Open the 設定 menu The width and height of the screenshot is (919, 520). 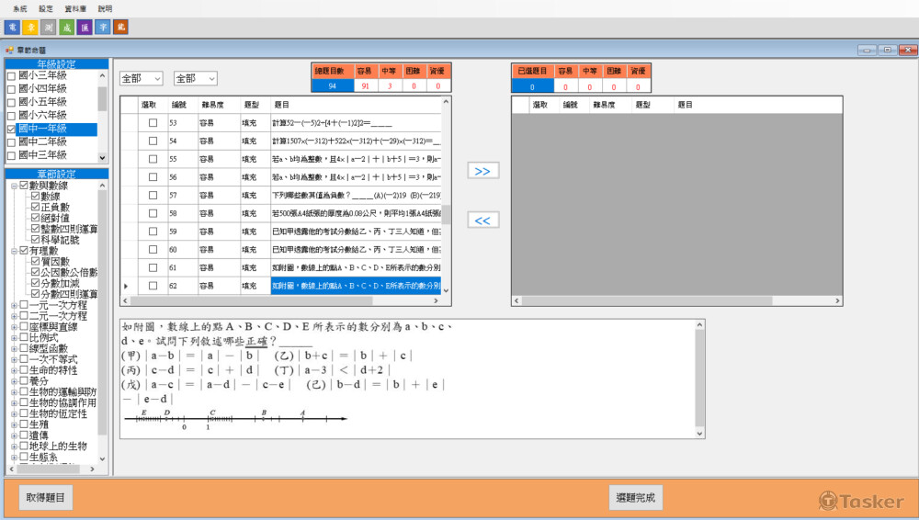pyautogui.click(x=46, y=8)
